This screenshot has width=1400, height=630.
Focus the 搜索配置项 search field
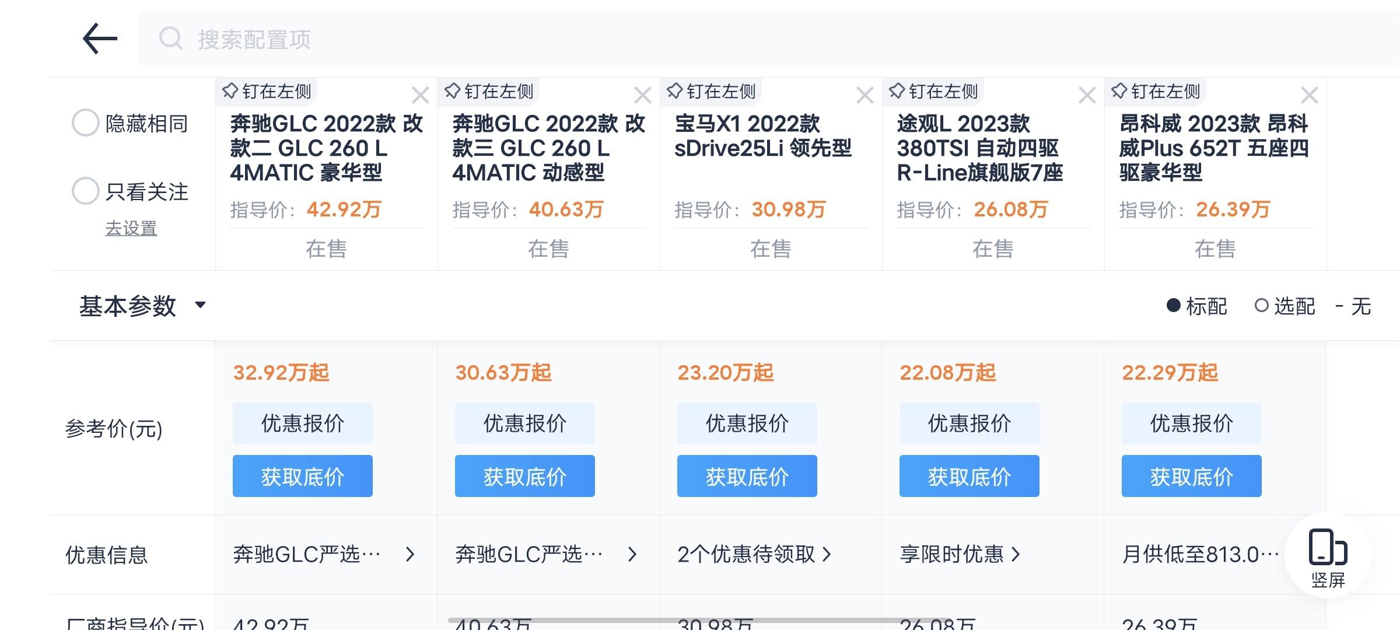click(x=769, y=38)
